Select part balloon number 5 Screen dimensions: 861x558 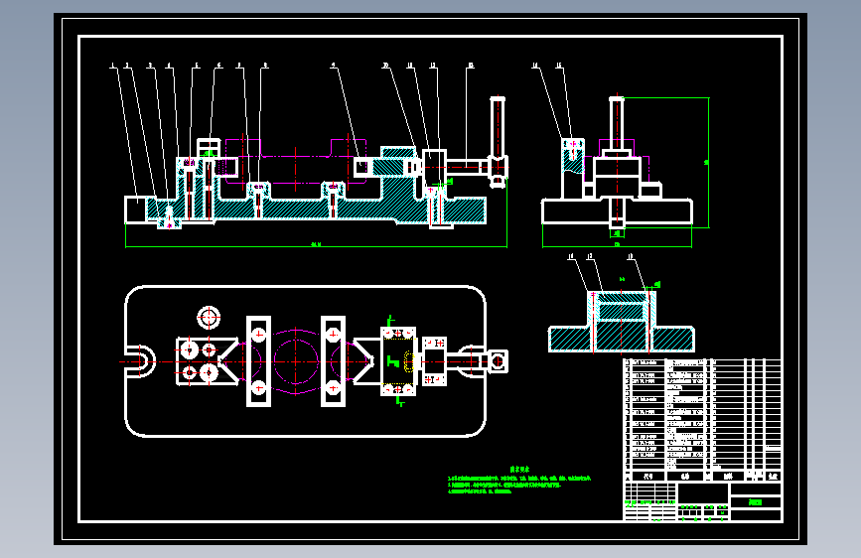pos(197,66)
